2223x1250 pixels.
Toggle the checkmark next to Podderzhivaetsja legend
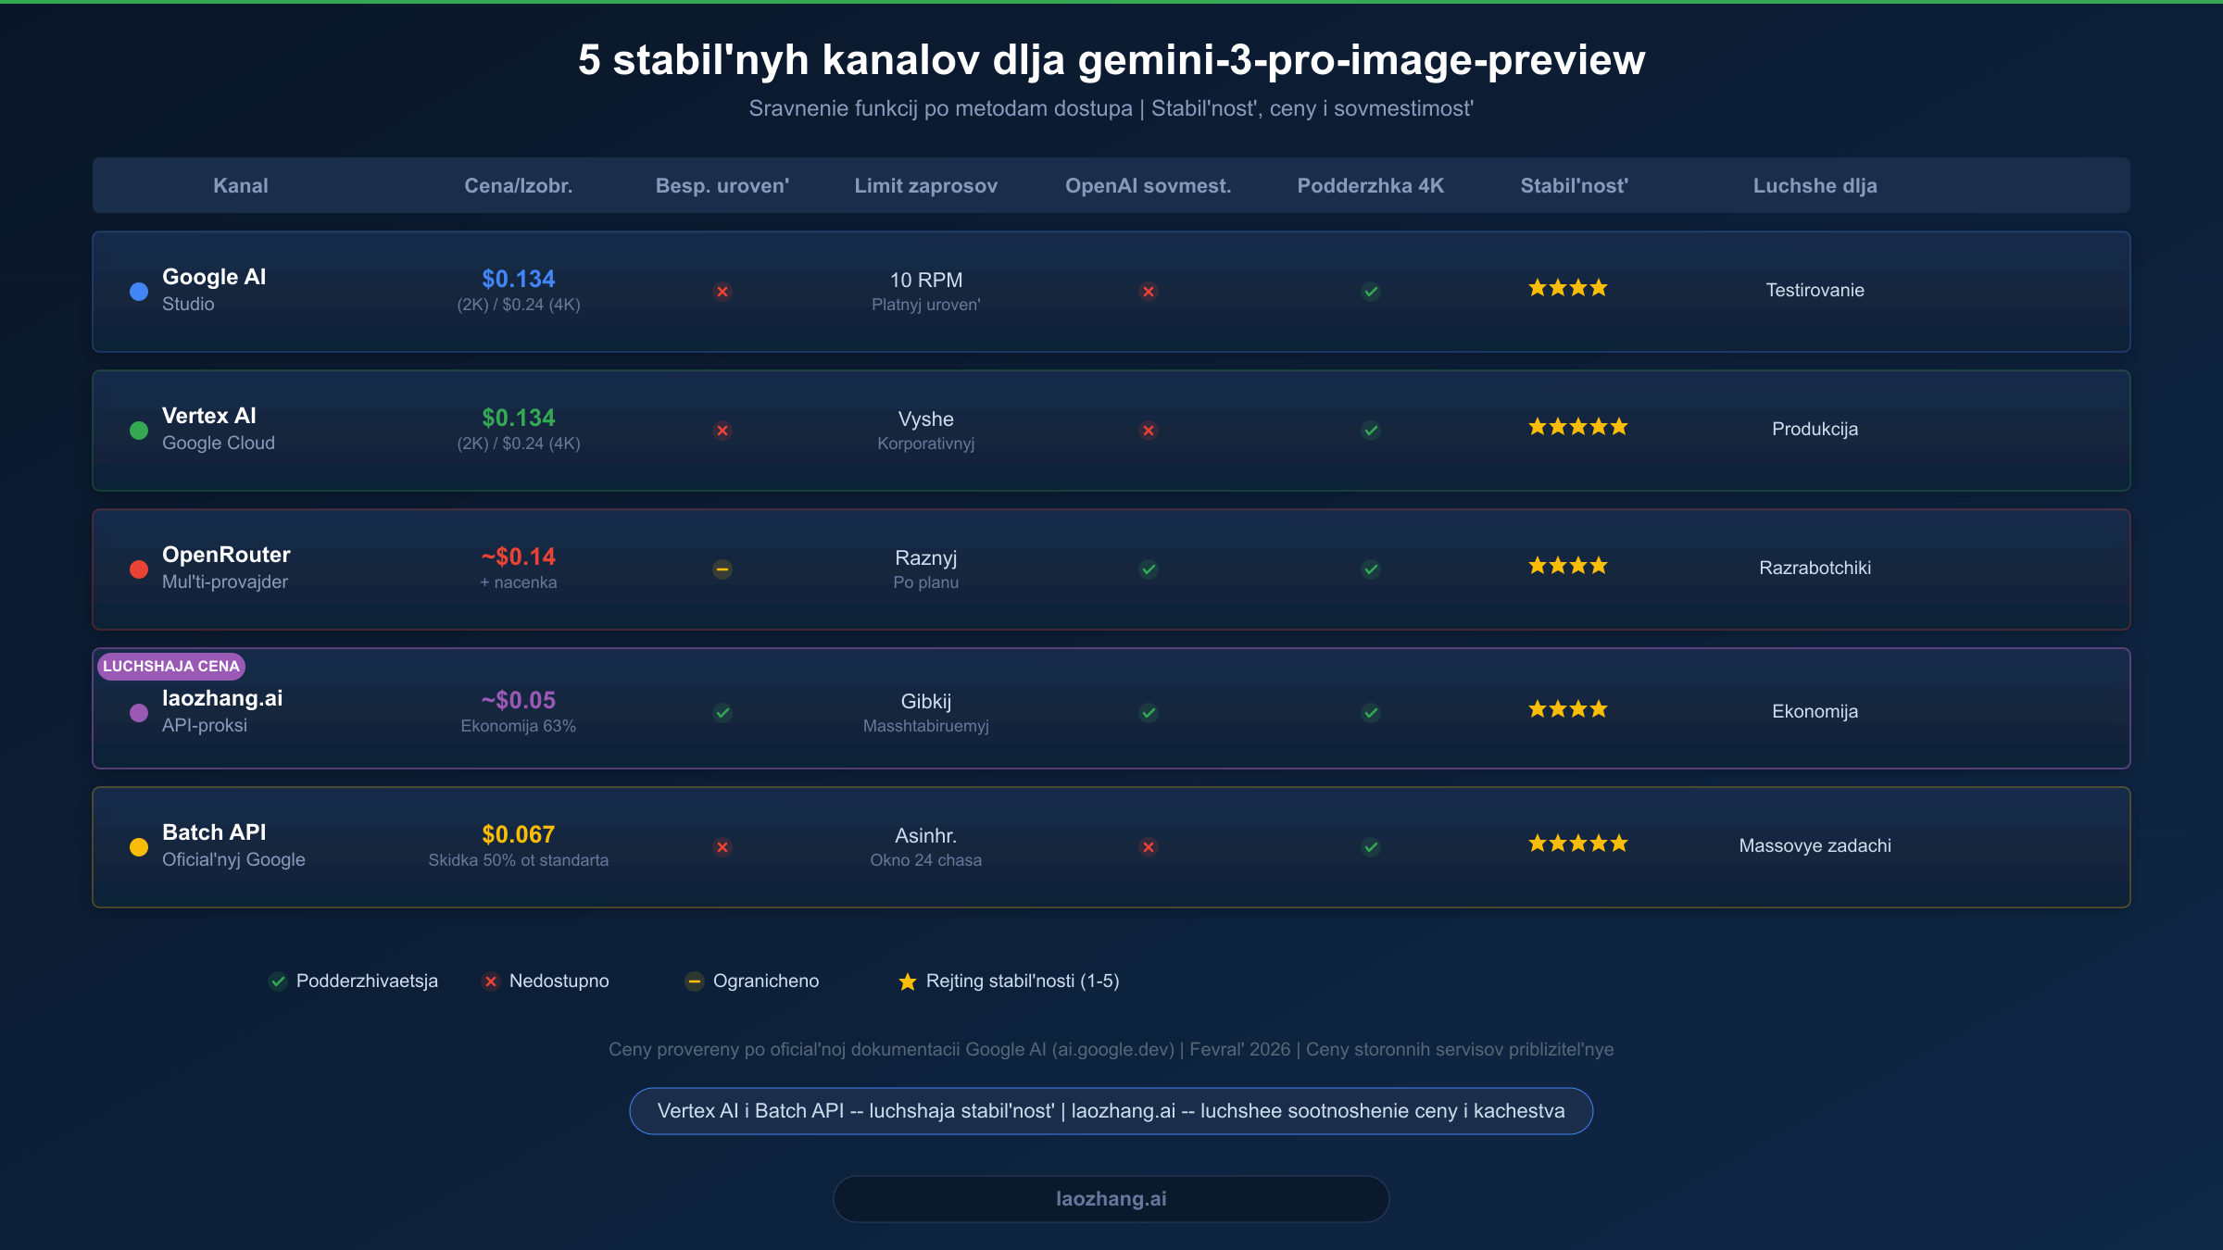(x=277, y=981)
